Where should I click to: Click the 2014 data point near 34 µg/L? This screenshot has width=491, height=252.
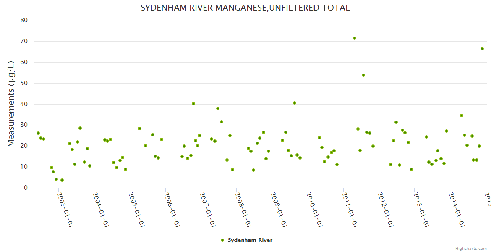[x=462, y=115]
